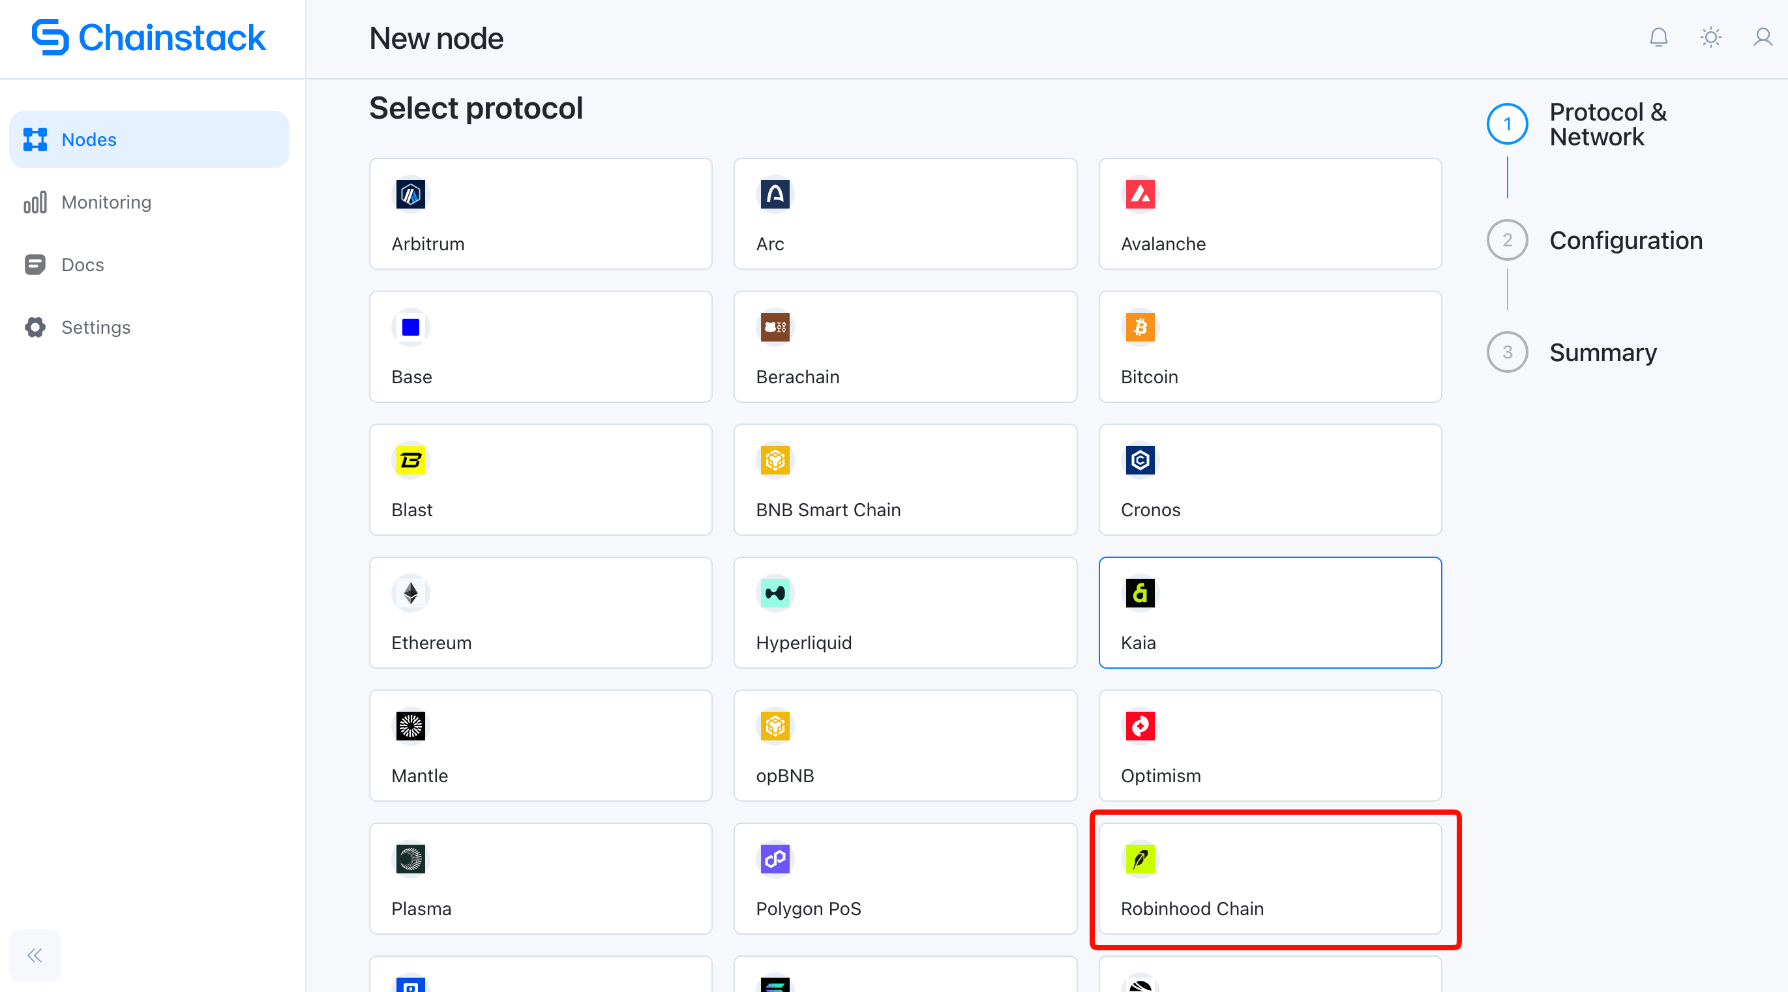The height and width of the screenshot is (992, 1788).
Task: Open Nodes in the sidebar
Action: click(149, 139)
